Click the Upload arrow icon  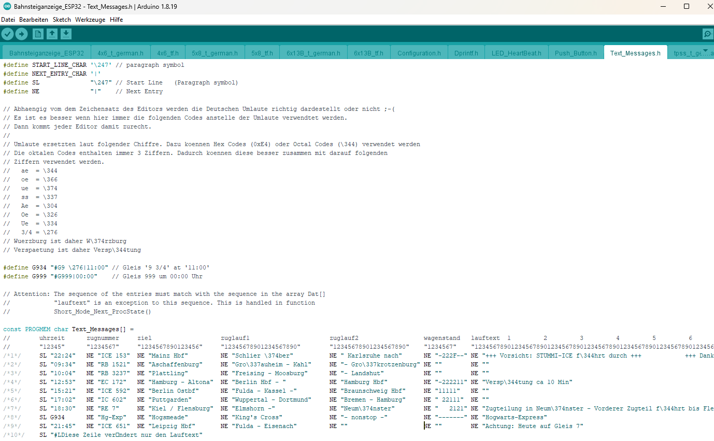[21, 34]
